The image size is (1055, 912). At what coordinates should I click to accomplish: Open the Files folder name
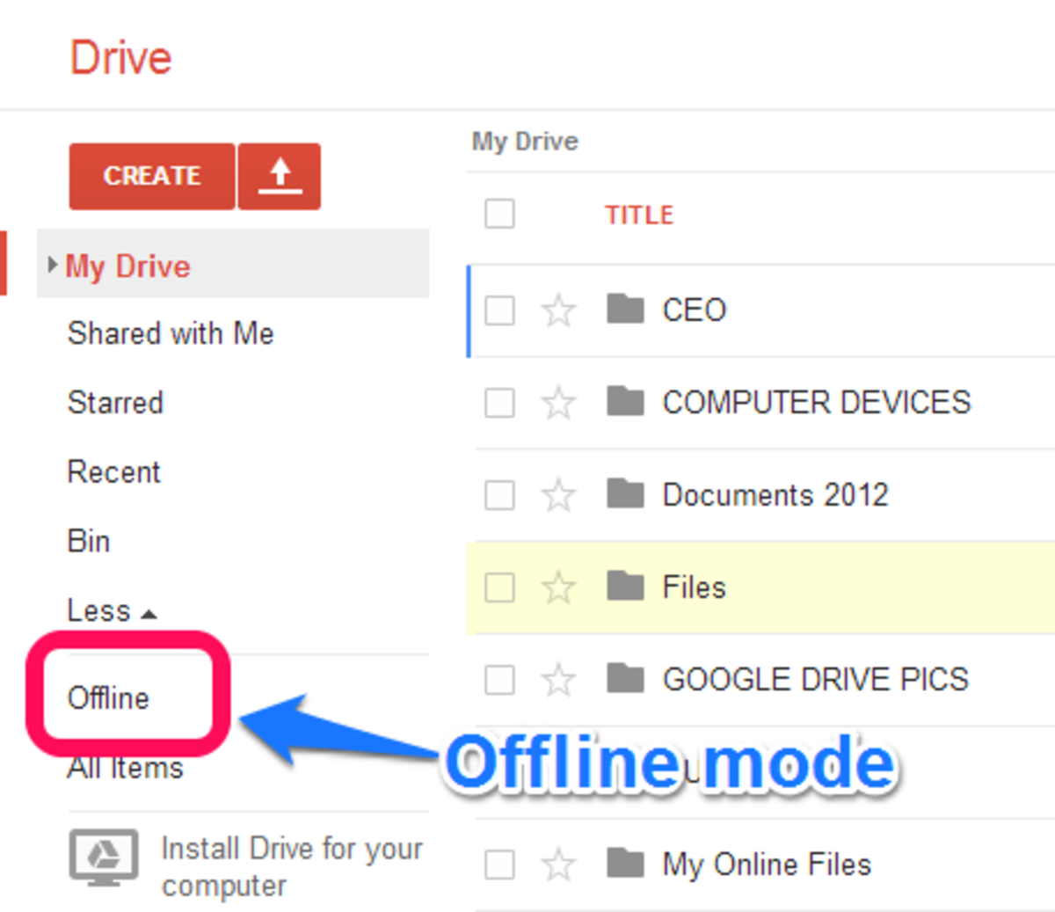coord(695,587)
